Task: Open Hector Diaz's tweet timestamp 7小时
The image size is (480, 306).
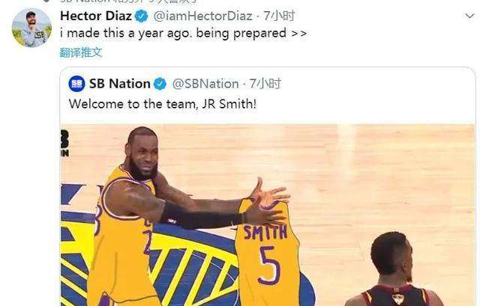Action: pos(279,16)
